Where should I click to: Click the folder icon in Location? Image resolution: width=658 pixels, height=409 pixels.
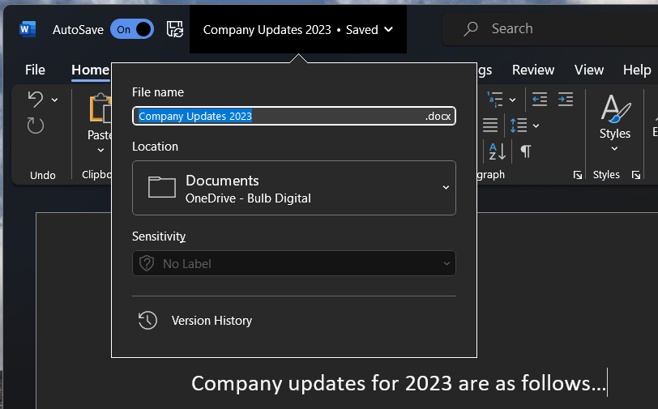pos(162,186)
